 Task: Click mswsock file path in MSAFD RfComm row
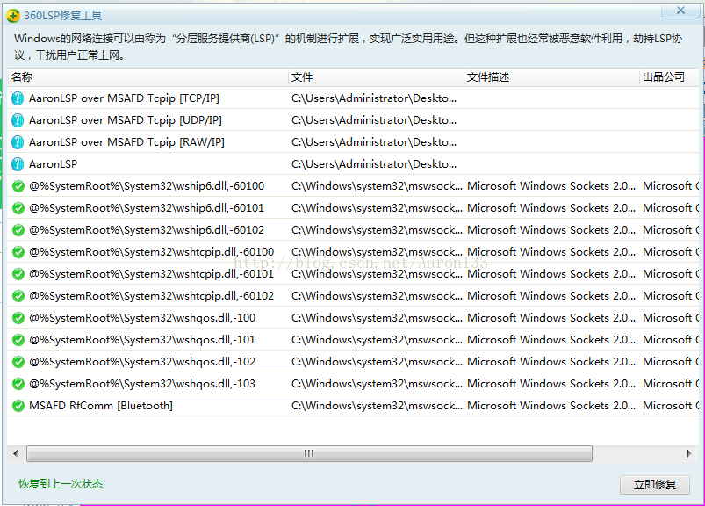377,406
